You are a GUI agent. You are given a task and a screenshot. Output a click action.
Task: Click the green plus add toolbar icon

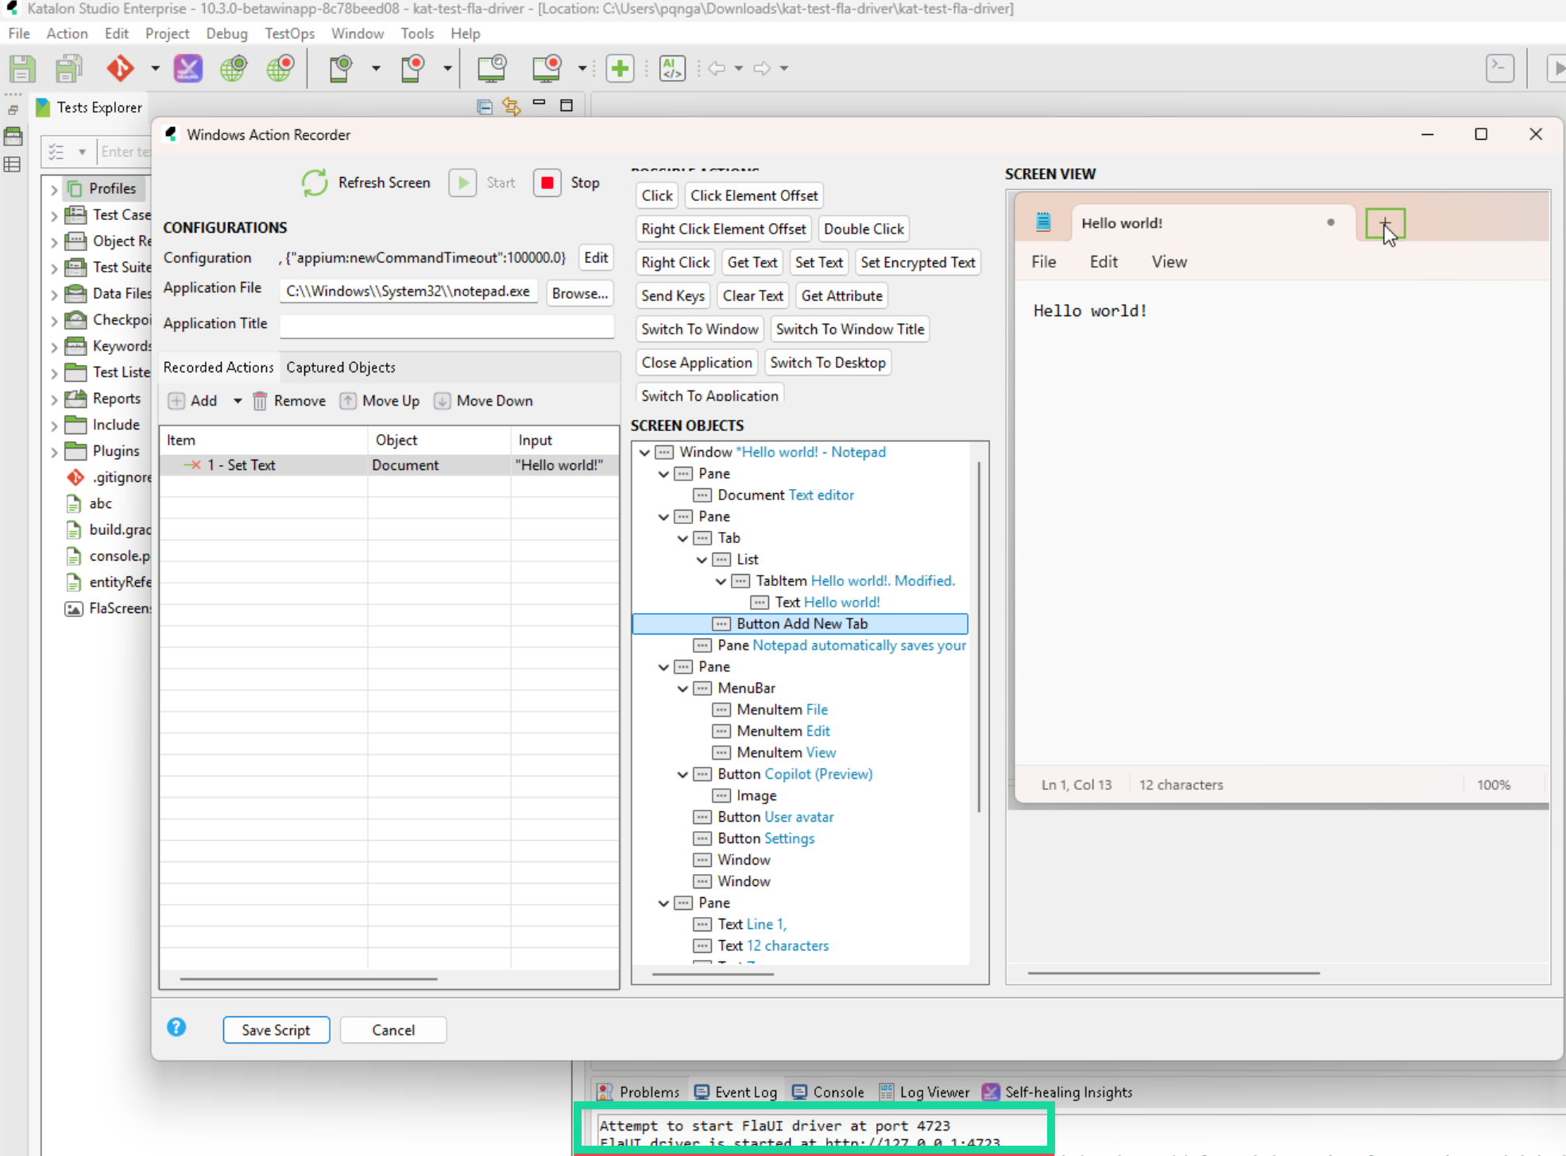tap(620, 68)
